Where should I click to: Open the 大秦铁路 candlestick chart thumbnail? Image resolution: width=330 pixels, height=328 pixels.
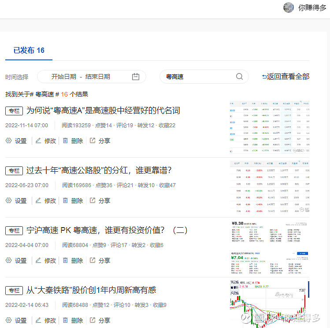(270, 304)
